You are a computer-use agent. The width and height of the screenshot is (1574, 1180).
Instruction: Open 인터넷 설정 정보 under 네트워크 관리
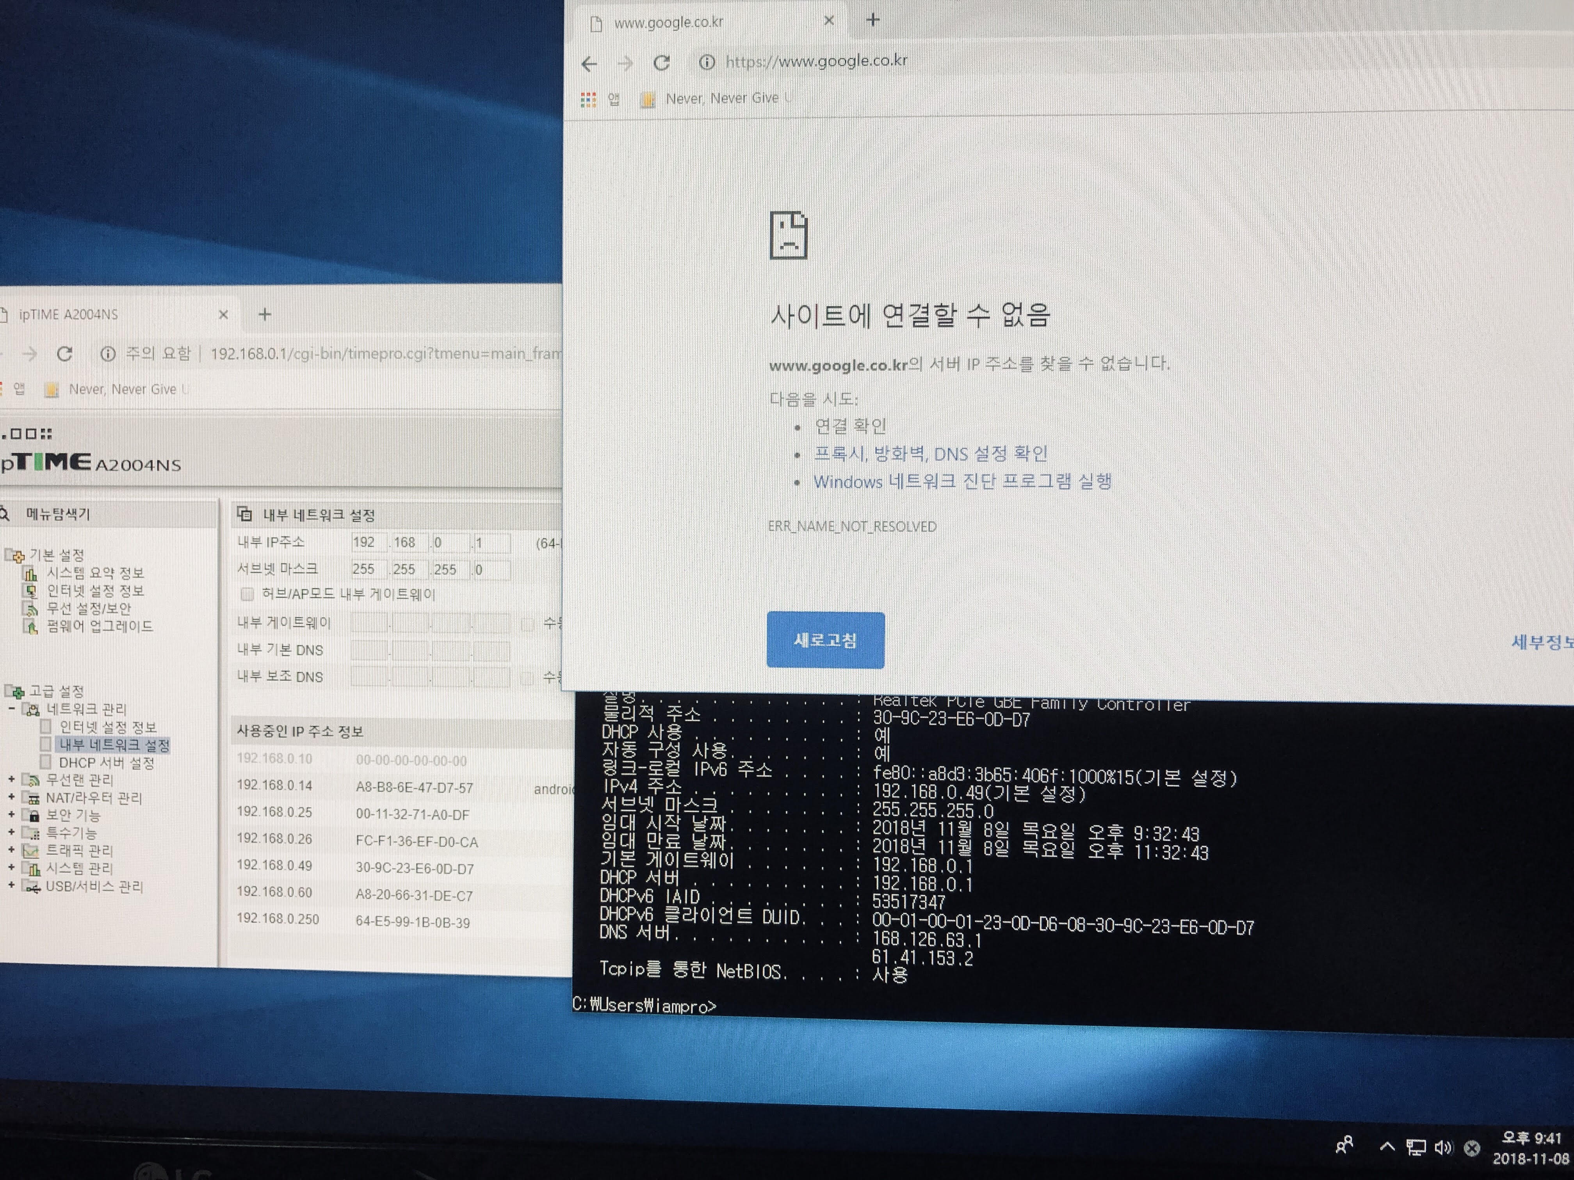point(108,727)
